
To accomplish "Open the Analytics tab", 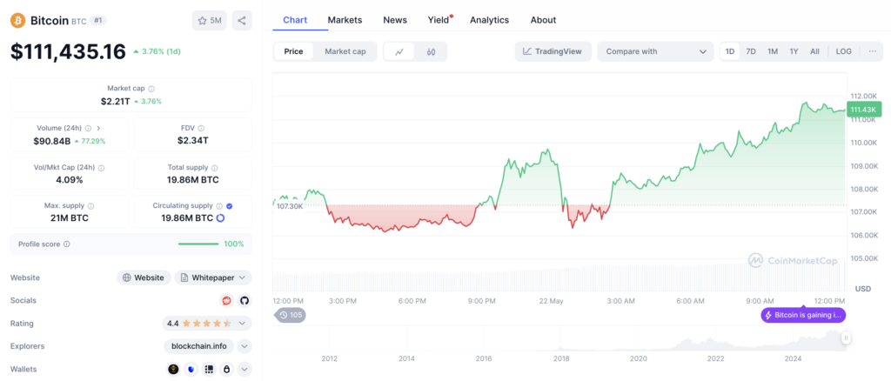I will point(489,20).
